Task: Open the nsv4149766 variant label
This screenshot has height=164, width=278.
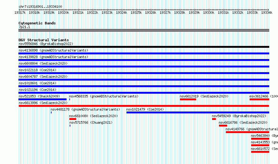Action: click(x=251, y=129)
